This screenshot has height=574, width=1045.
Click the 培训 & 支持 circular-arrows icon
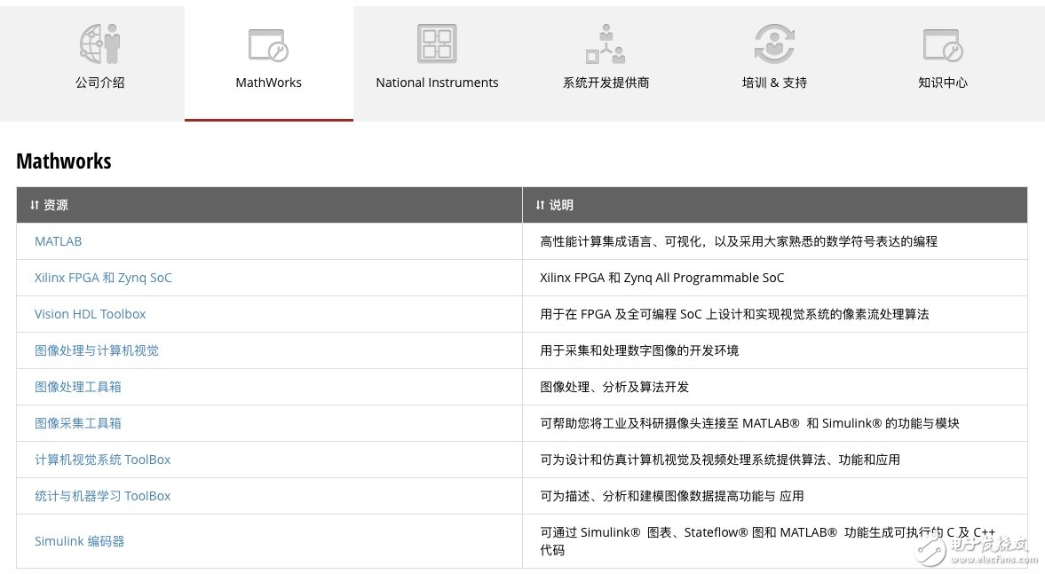point(774,43)
